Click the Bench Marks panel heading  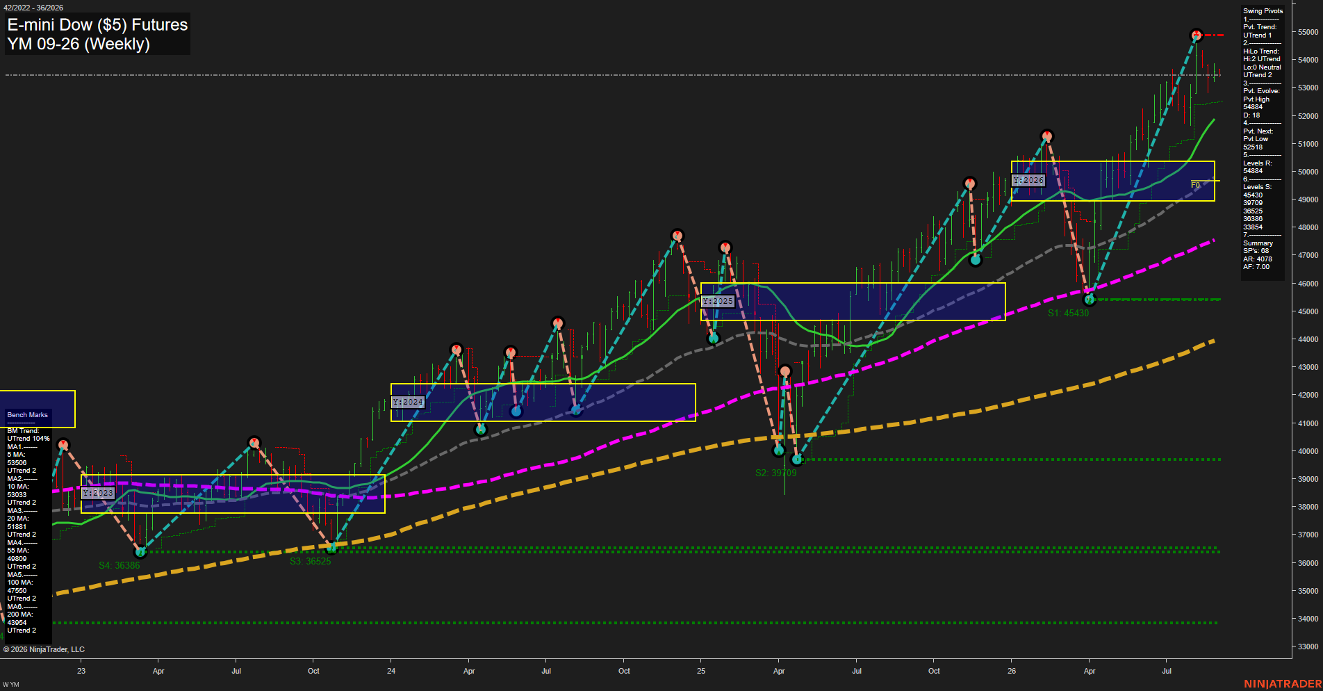[27, 415]
